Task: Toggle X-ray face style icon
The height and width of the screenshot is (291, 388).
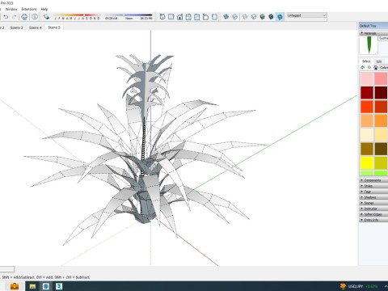Action: coord(226,17)
